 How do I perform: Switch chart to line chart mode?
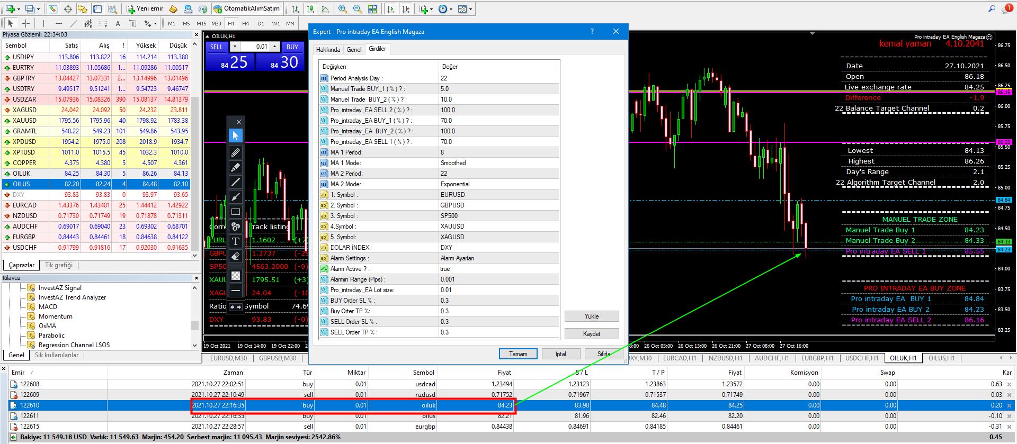point(325,9)
